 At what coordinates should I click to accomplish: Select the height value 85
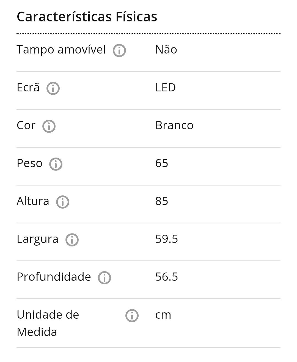tap(162, 201)
